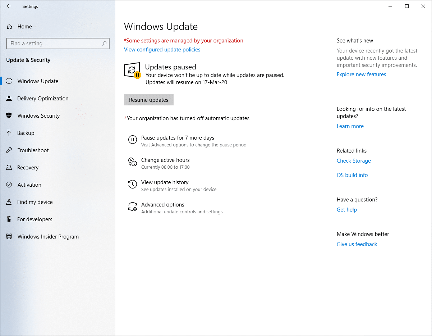Select the Windows Security shield icon

(9, 116)
